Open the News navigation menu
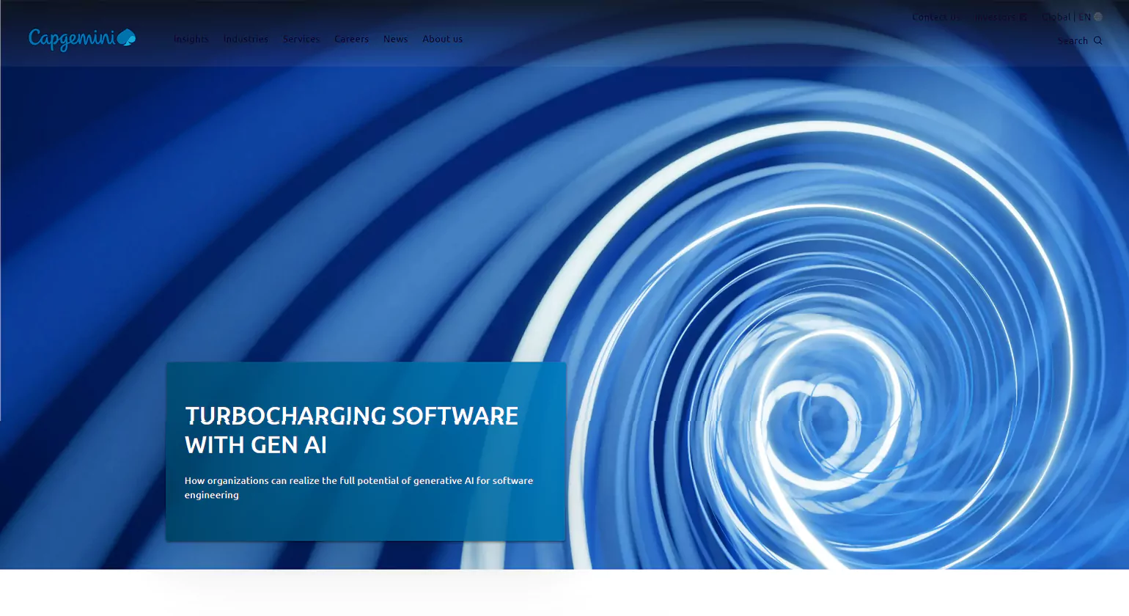This screenshot has width=1129, height=616. 396,39
